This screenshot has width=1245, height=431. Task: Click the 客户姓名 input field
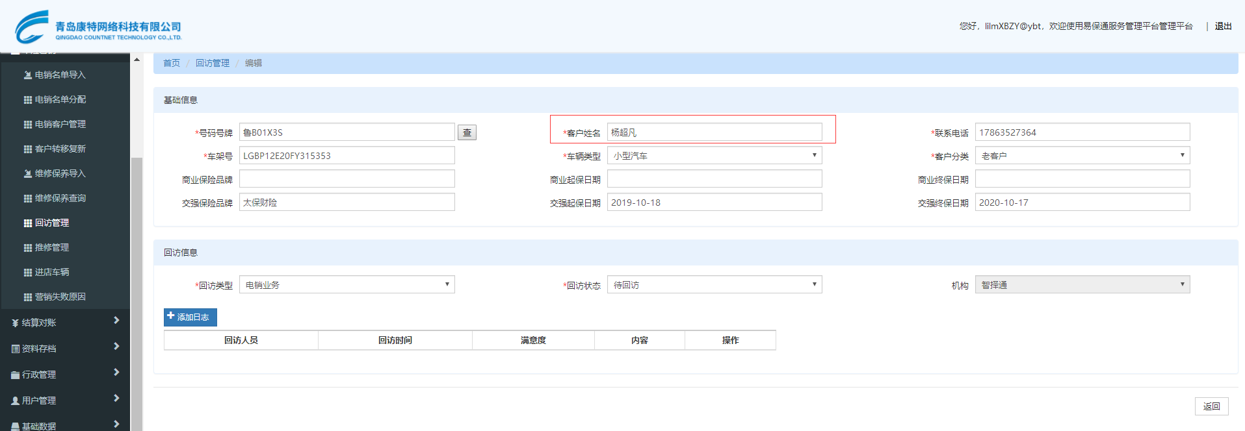click(714, 132)
